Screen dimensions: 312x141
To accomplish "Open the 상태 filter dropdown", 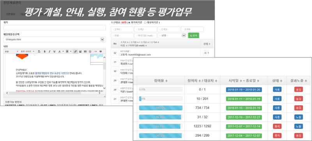I will [x=172, y=35].
